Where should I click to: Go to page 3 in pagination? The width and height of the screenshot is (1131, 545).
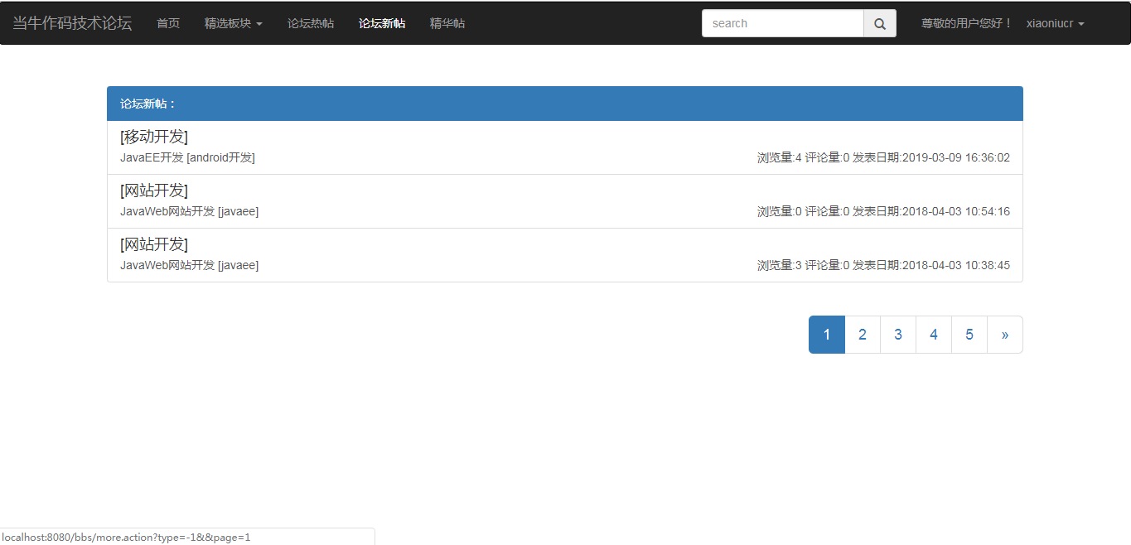898,335
